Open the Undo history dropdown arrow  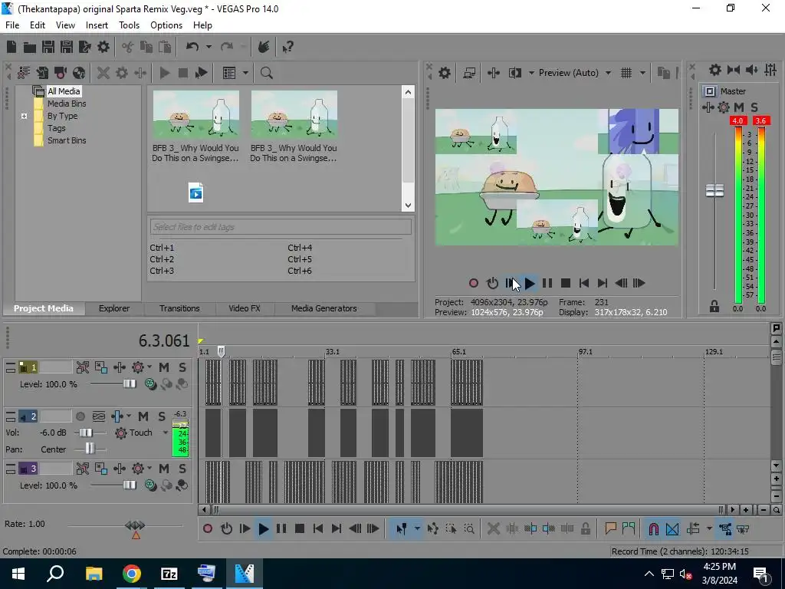click(x=209, y=47)
